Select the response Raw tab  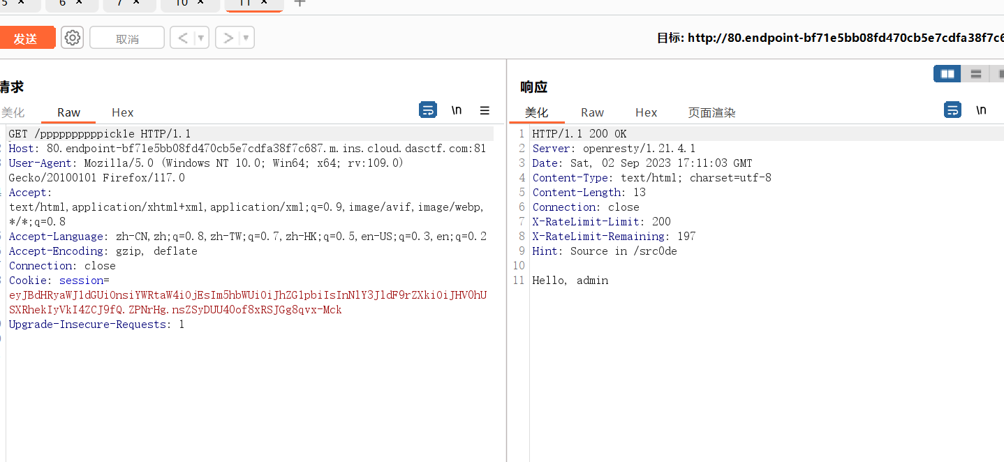(592, 112)
